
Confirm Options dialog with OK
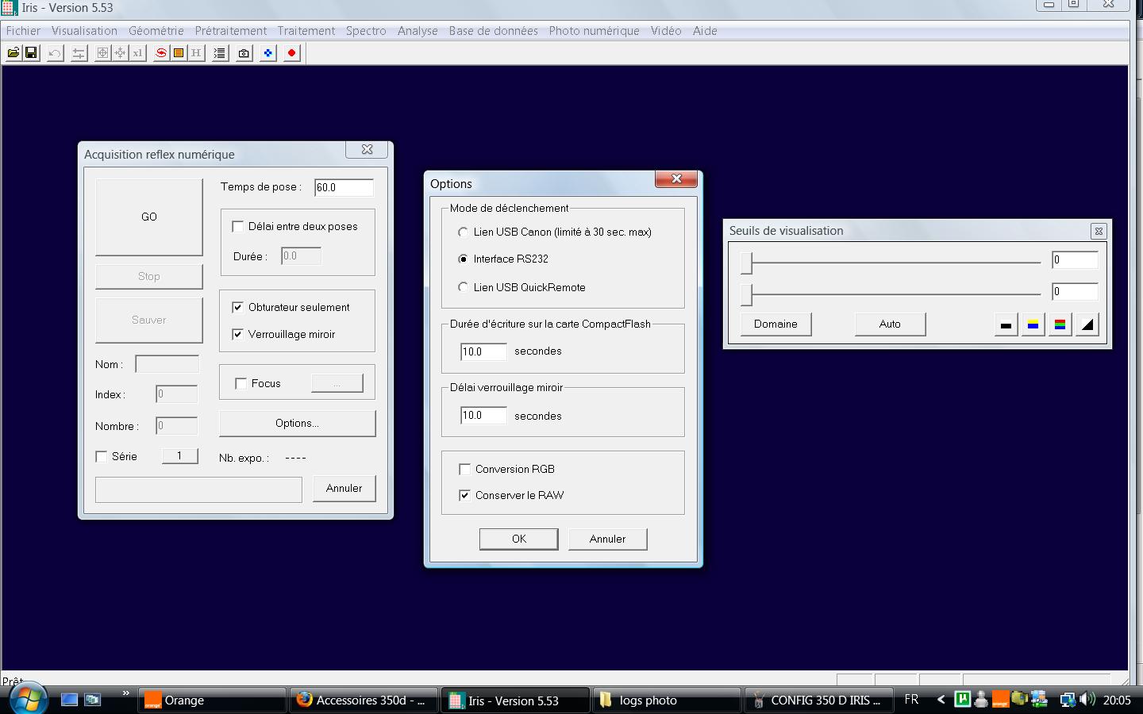point(519,539)
